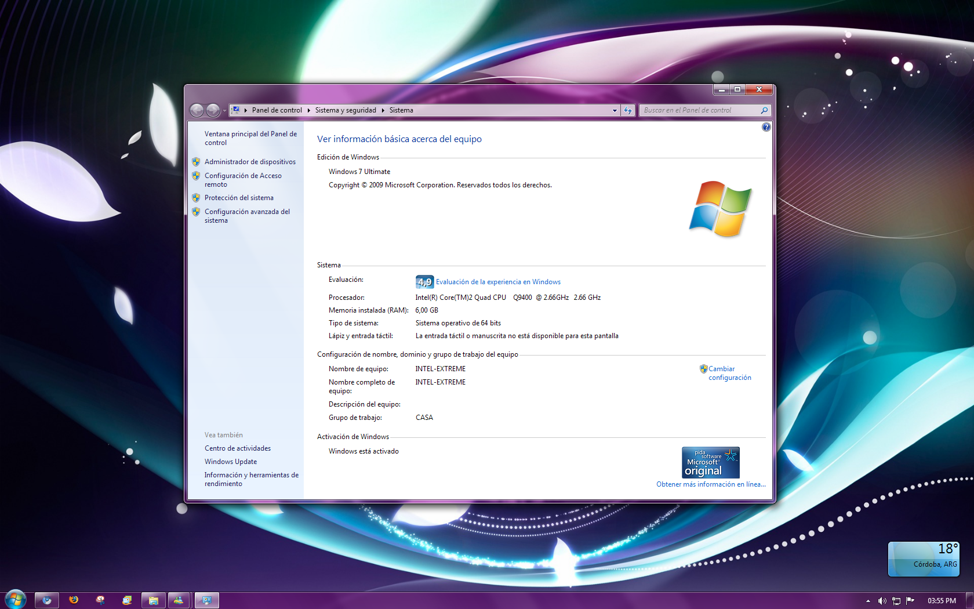Screen dimensions: 974x609
Task: Click the Show desktop button
Action: pyautogui.click(x=969, y=600)
